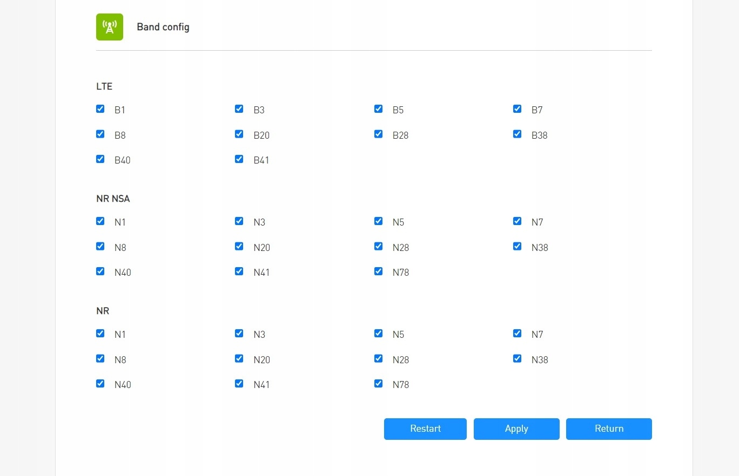Uncheck the LTE B20 band
The height and width of the screenshot is (476, 739).
[x=239, y=134]
